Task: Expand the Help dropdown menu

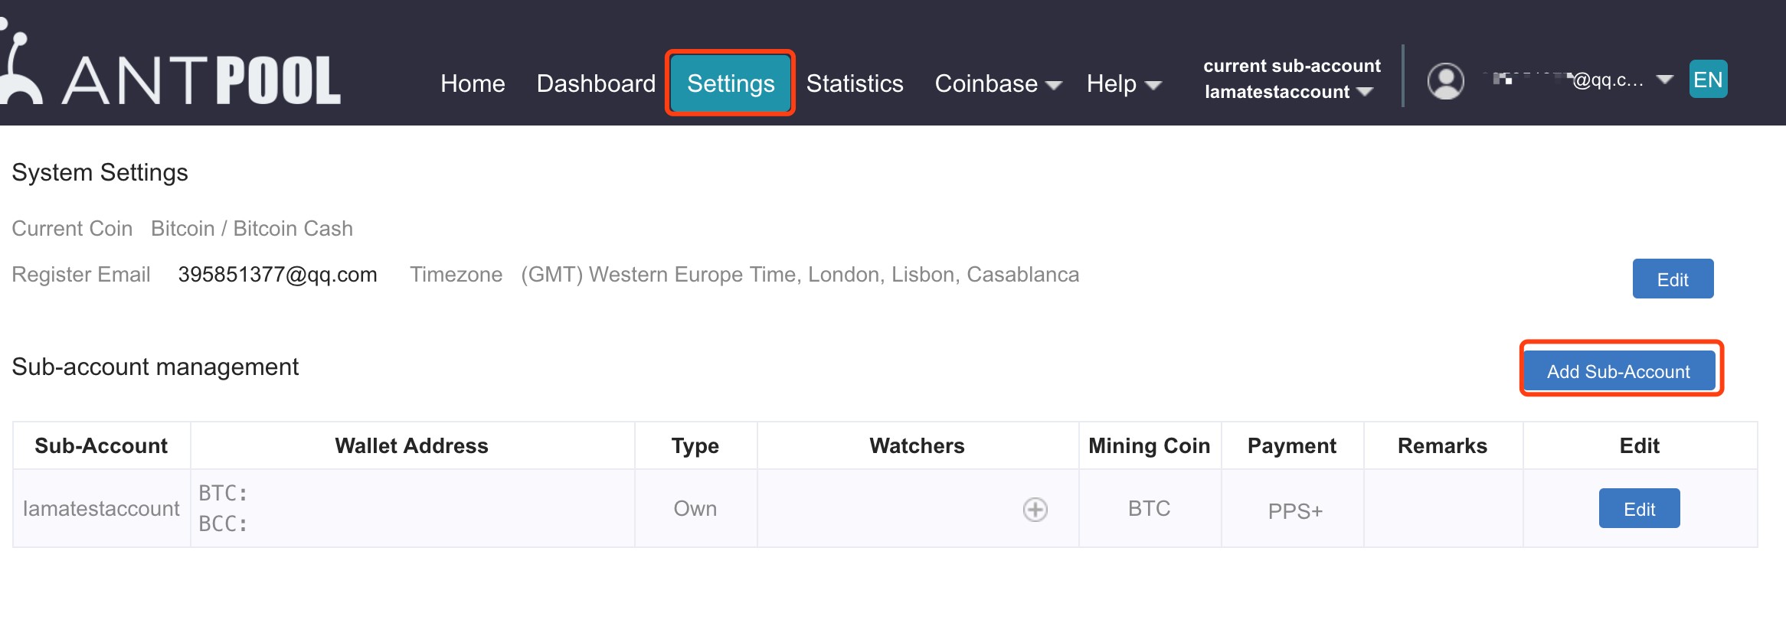Action: pyautogui.click(x=1124, y=83)
